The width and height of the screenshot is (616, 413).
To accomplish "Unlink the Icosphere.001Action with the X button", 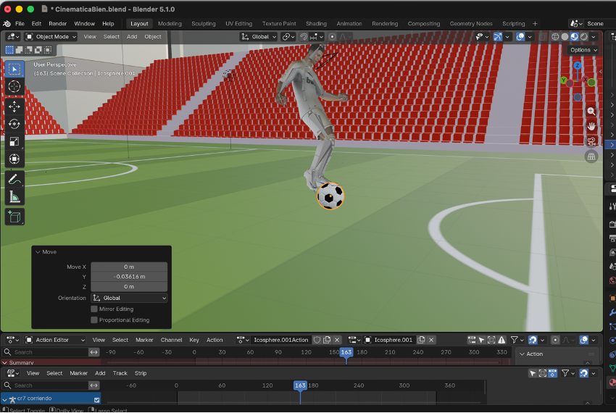I will point(338,340).
